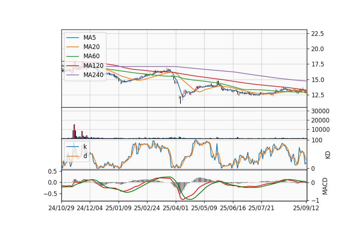This screenshot has height=245, width=341.
Task: Click the tallest volume bar spike
Action: [74, 131]
